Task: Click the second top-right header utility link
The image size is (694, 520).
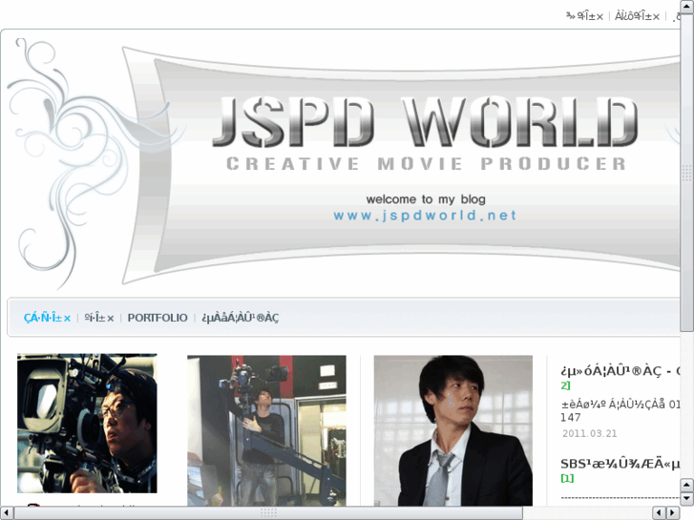Action: click(x=637, y=16)
